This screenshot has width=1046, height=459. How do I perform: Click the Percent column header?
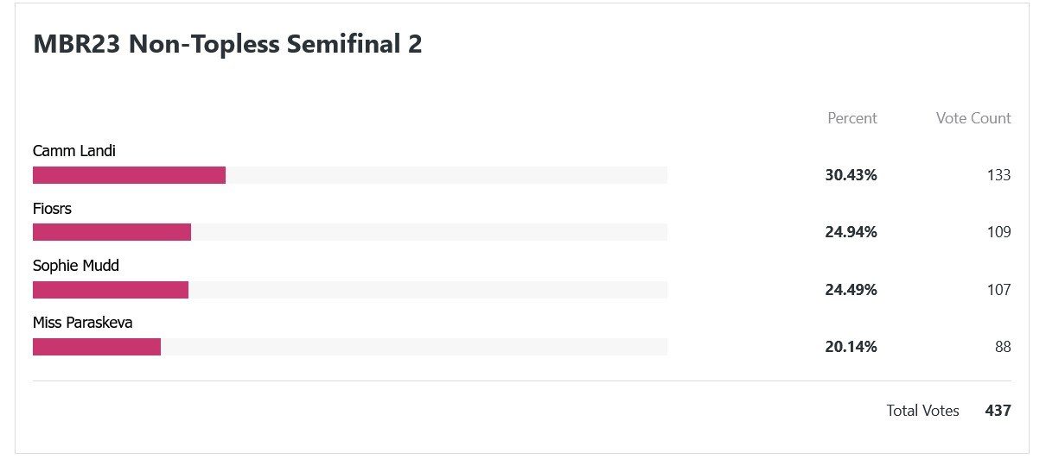click(851, 118)
